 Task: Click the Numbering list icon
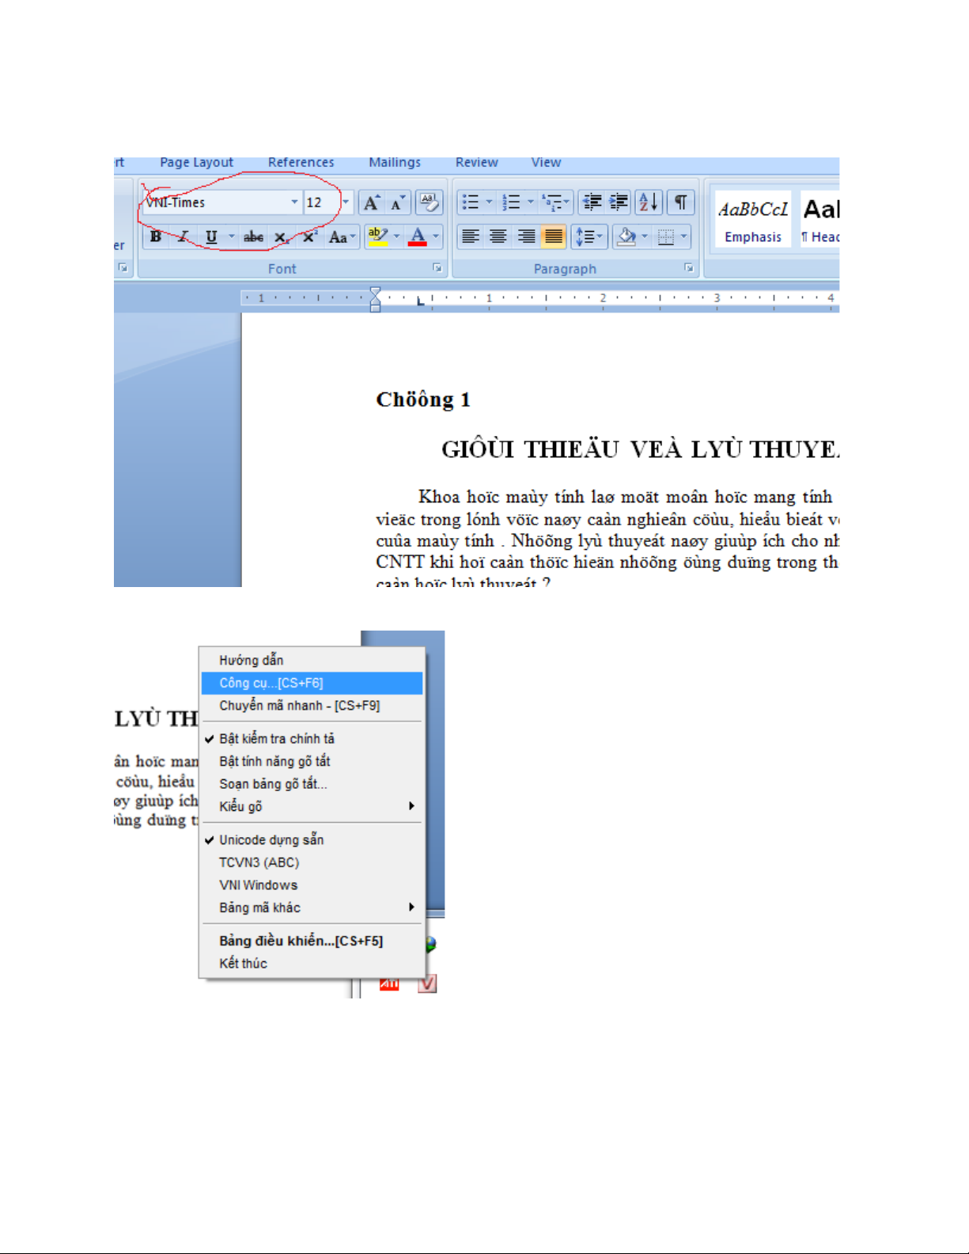point(512,203)
